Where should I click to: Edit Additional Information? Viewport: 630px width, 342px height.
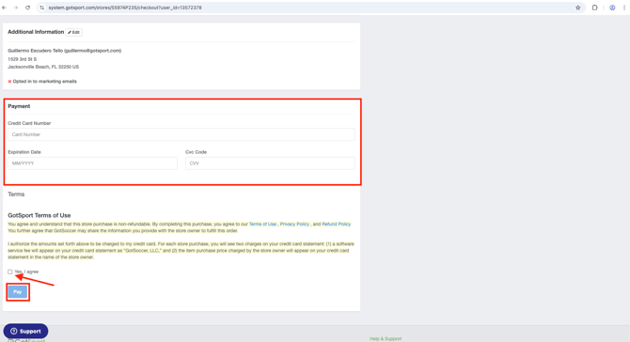click(x=74, y=32)
